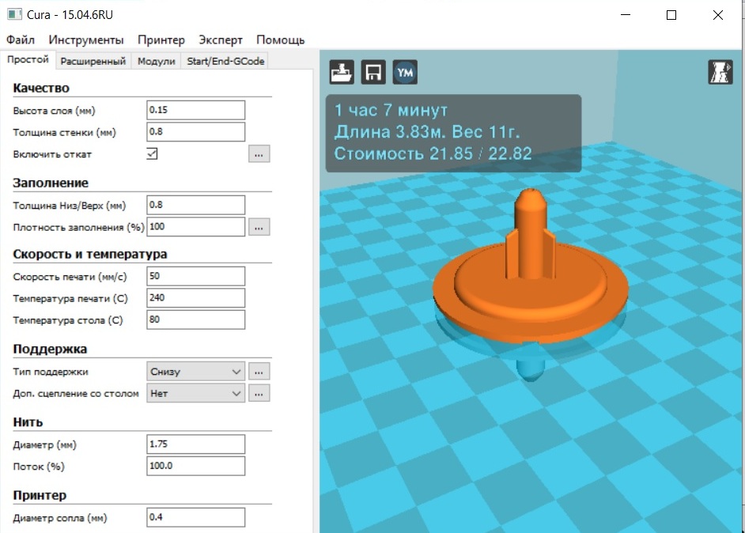The height and width of the screenshot is (533, 745).
Task: Click the Высота слоя input field
Action: [x=196, y=110]
